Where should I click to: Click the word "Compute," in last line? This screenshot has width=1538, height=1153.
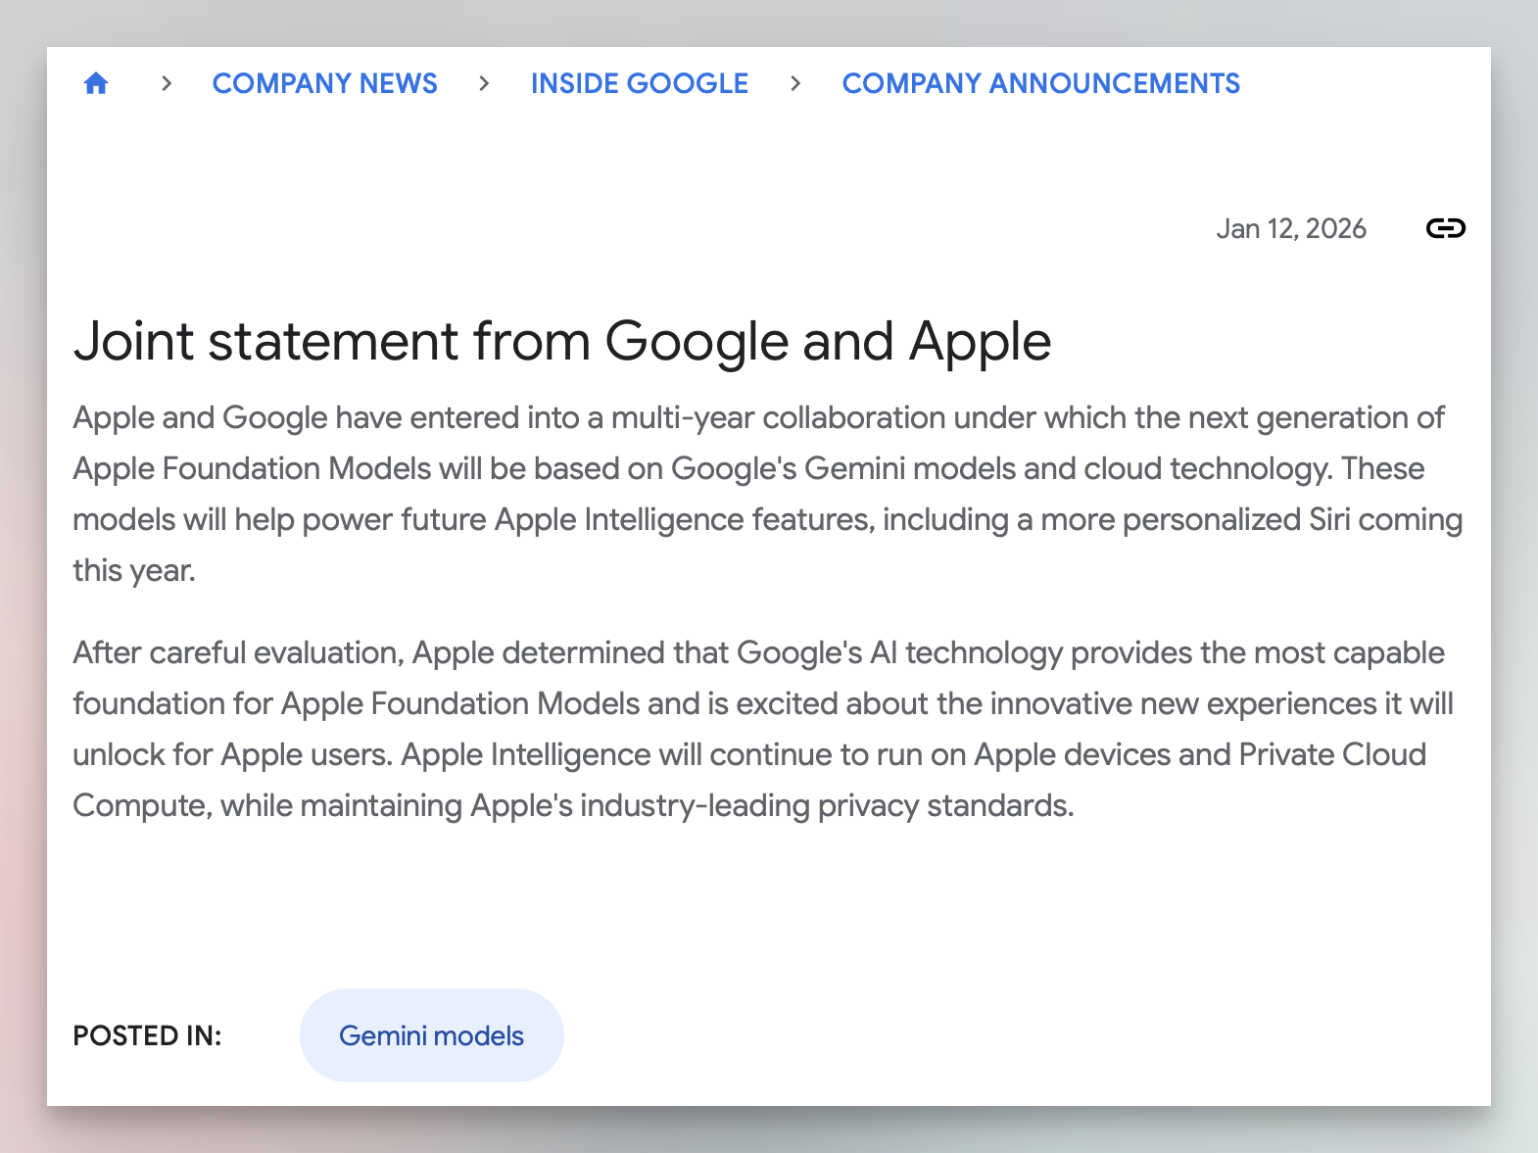pyautogui.click(x=142, y=806)
